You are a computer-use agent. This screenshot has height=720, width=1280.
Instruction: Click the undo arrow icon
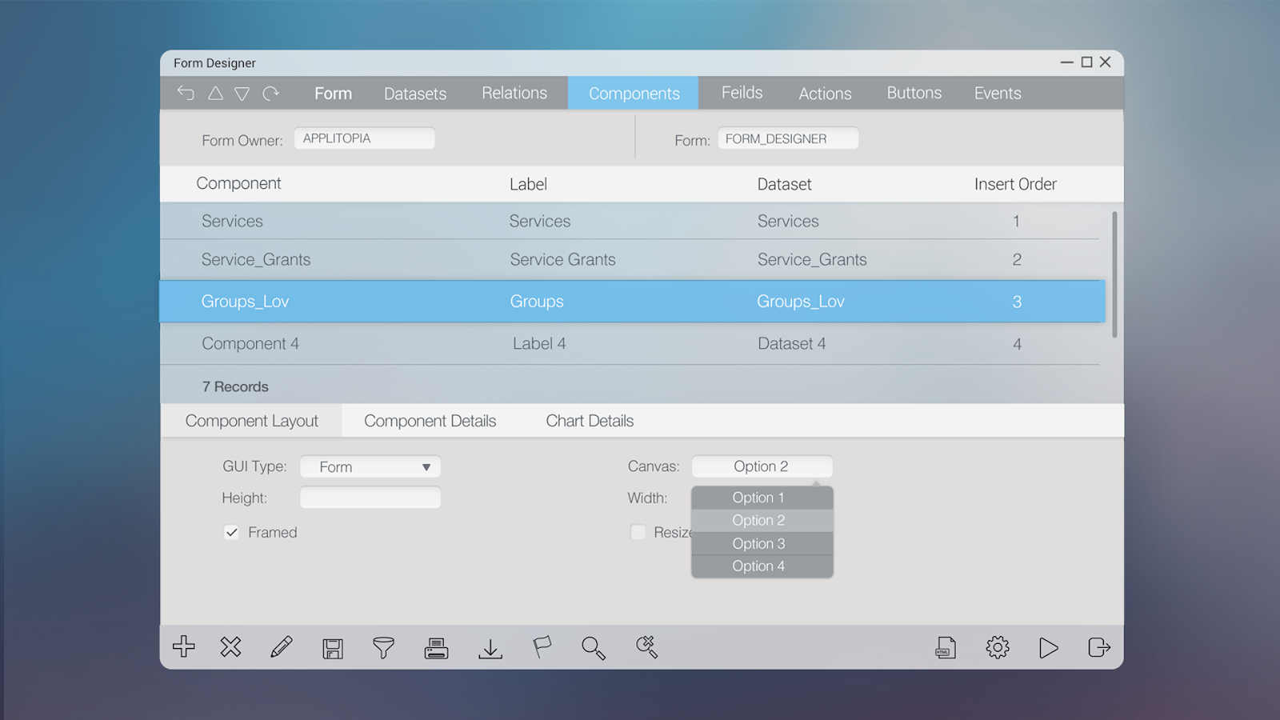tap(186, 93)
